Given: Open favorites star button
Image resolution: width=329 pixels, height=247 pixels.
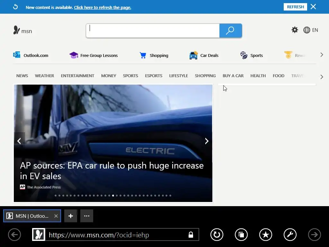Looking at the screenshot, I should pyautogui.click(x=266, y=234).
